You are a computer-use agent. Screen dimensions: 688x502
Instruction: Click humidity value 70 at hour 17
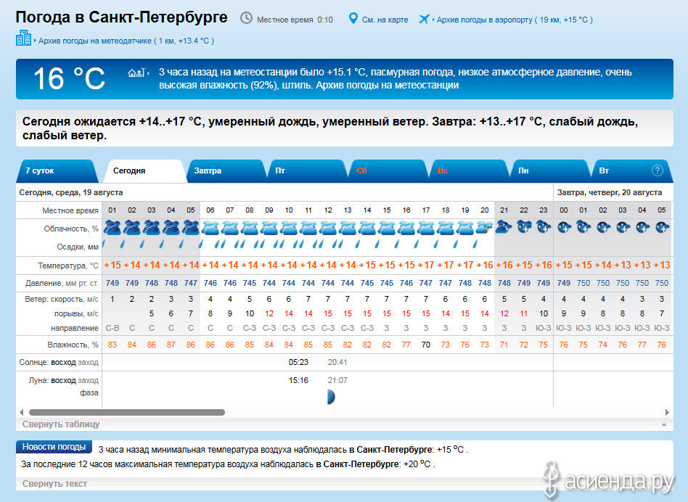pyautogui.click(x=425, y=345)
